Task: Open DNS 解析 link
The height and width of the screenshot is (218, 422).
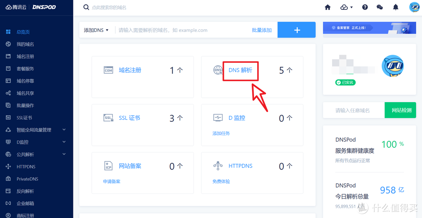Action: (240, 70)
